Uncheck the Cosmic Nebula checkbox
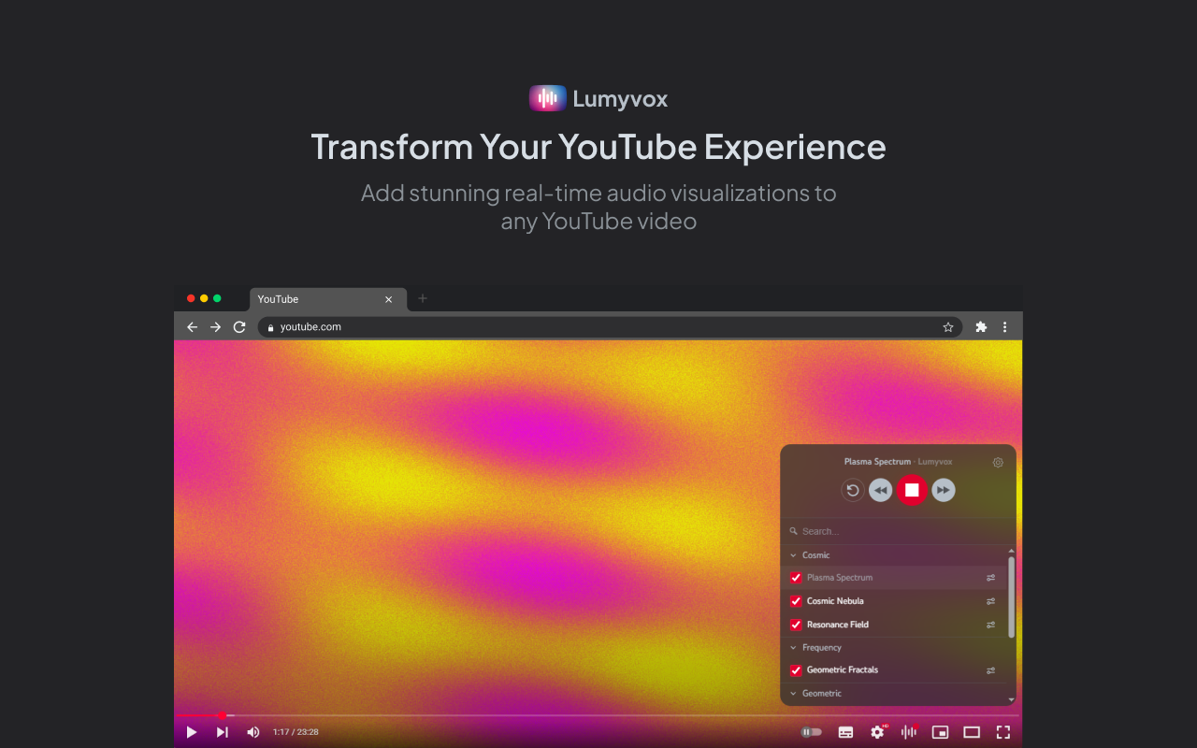 (x=796, y=601)
